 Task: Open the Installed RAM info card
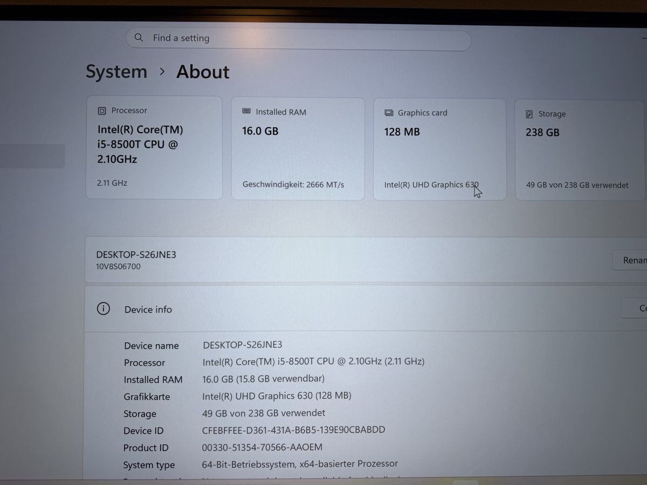pos(298,149)
